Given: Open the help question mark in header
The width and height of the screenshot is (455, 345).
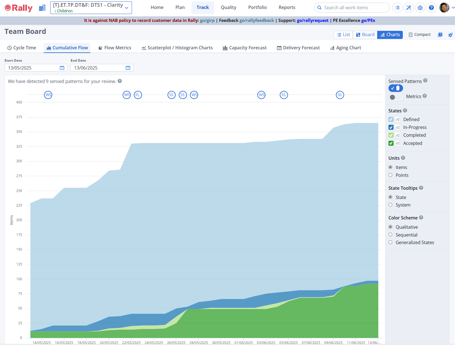Looking at the screenshot, I should click(431, 8).
